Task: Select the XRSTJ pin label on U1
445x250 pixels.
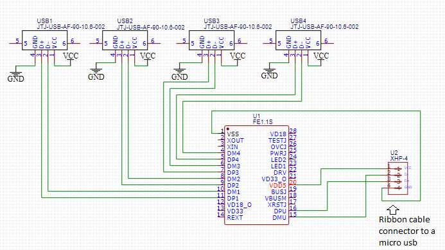Action: pos(277,205)
